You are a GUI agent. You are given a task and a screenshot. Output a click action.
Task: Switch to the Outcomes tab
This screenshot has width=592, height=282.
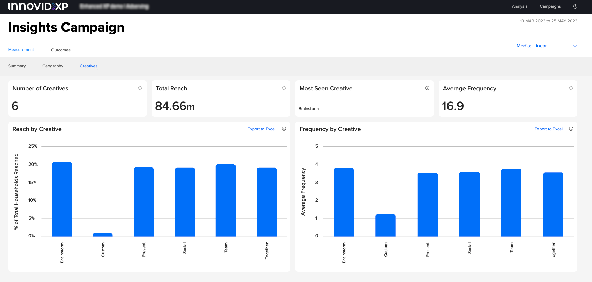61,50
